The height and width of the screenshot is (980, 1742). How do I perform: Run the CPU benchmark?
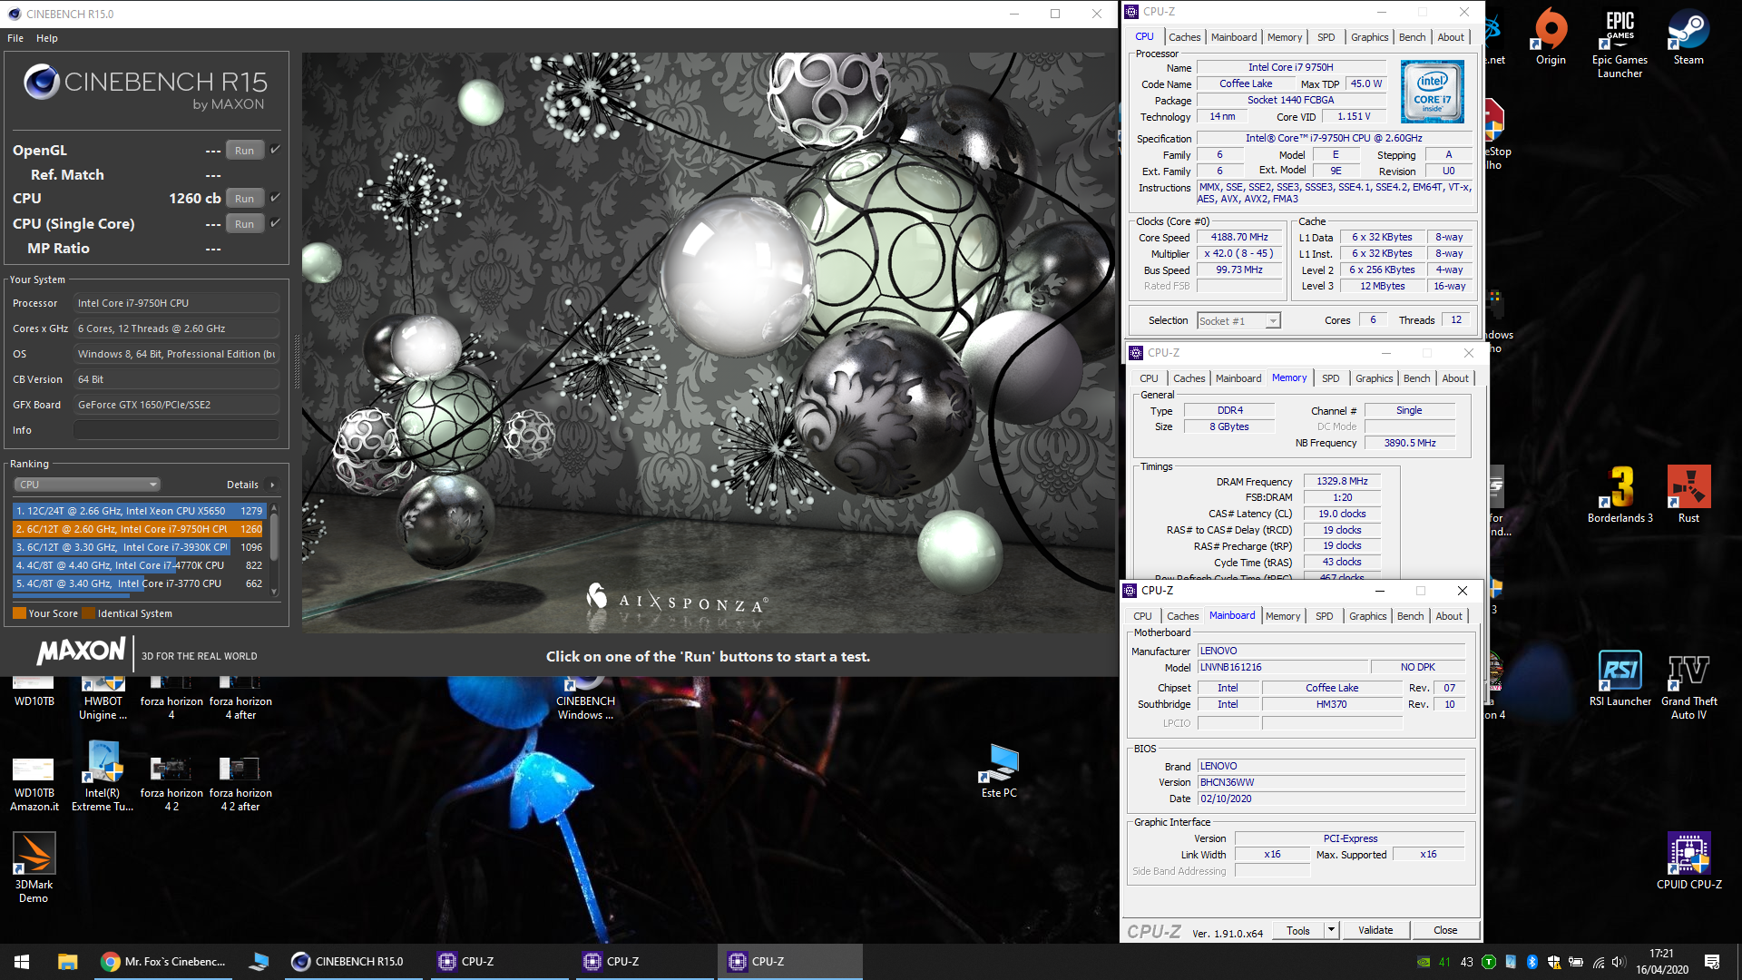tap(244, 198)
